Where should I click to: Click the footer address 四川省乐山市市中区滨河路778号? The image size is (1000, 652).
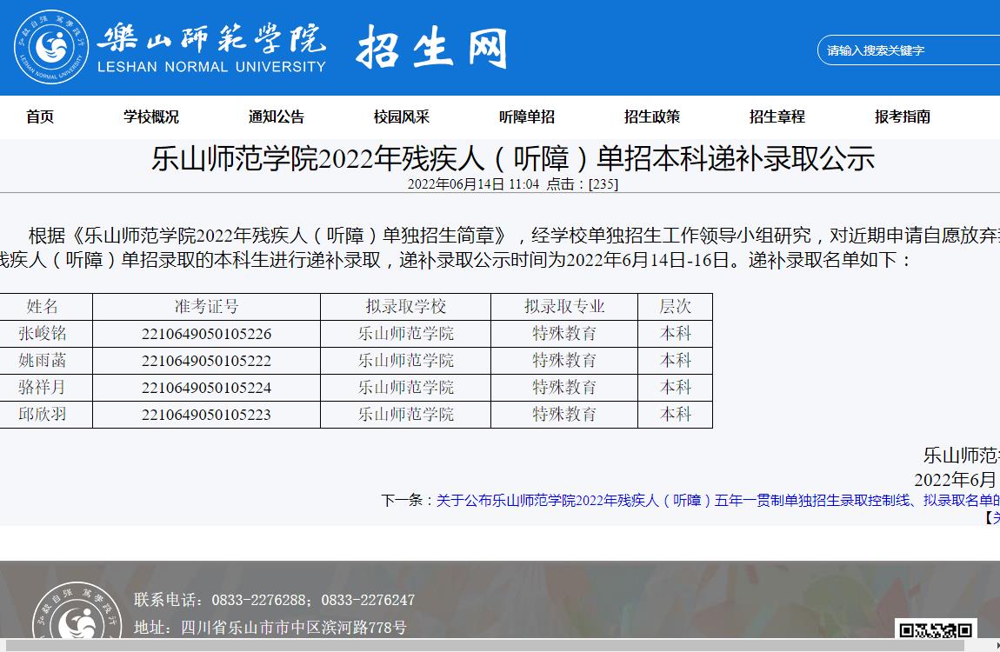[293, 627]
